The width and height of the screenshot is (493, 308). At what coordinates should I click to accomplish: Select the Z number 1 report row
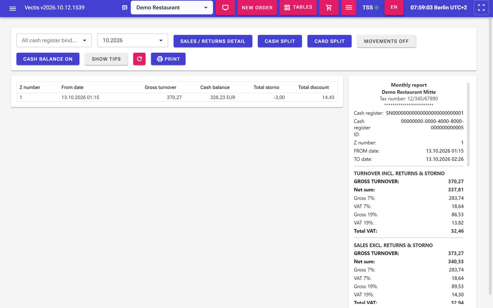pyautogui.click(x=177, y=97)
